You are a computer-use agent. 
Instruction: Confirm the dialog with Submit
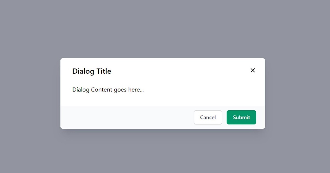point(241,117)
